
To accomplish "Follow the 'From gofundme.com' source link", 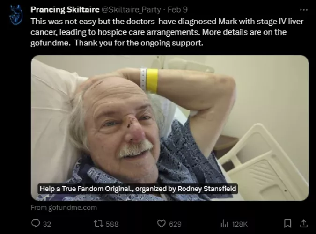I will [64, 207].
